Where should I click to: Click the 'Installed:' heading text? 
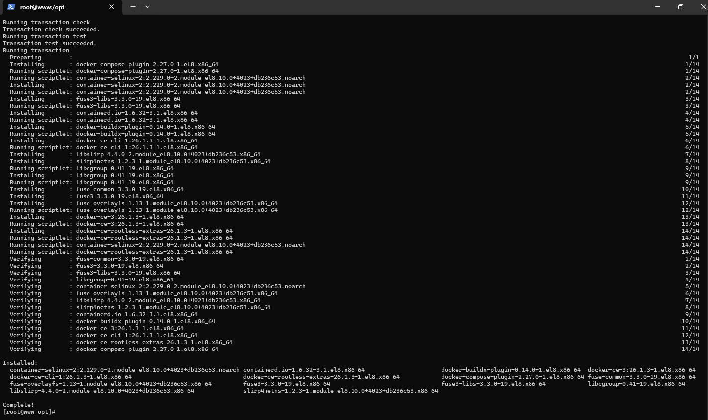tap(20, 363)
